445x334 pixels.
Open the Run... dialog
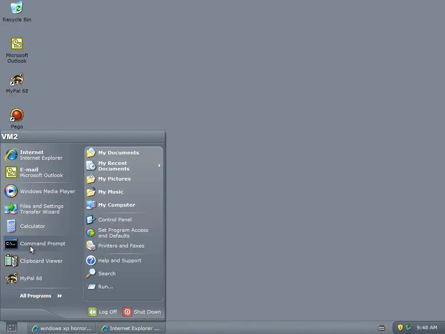[x=124, y=287]
